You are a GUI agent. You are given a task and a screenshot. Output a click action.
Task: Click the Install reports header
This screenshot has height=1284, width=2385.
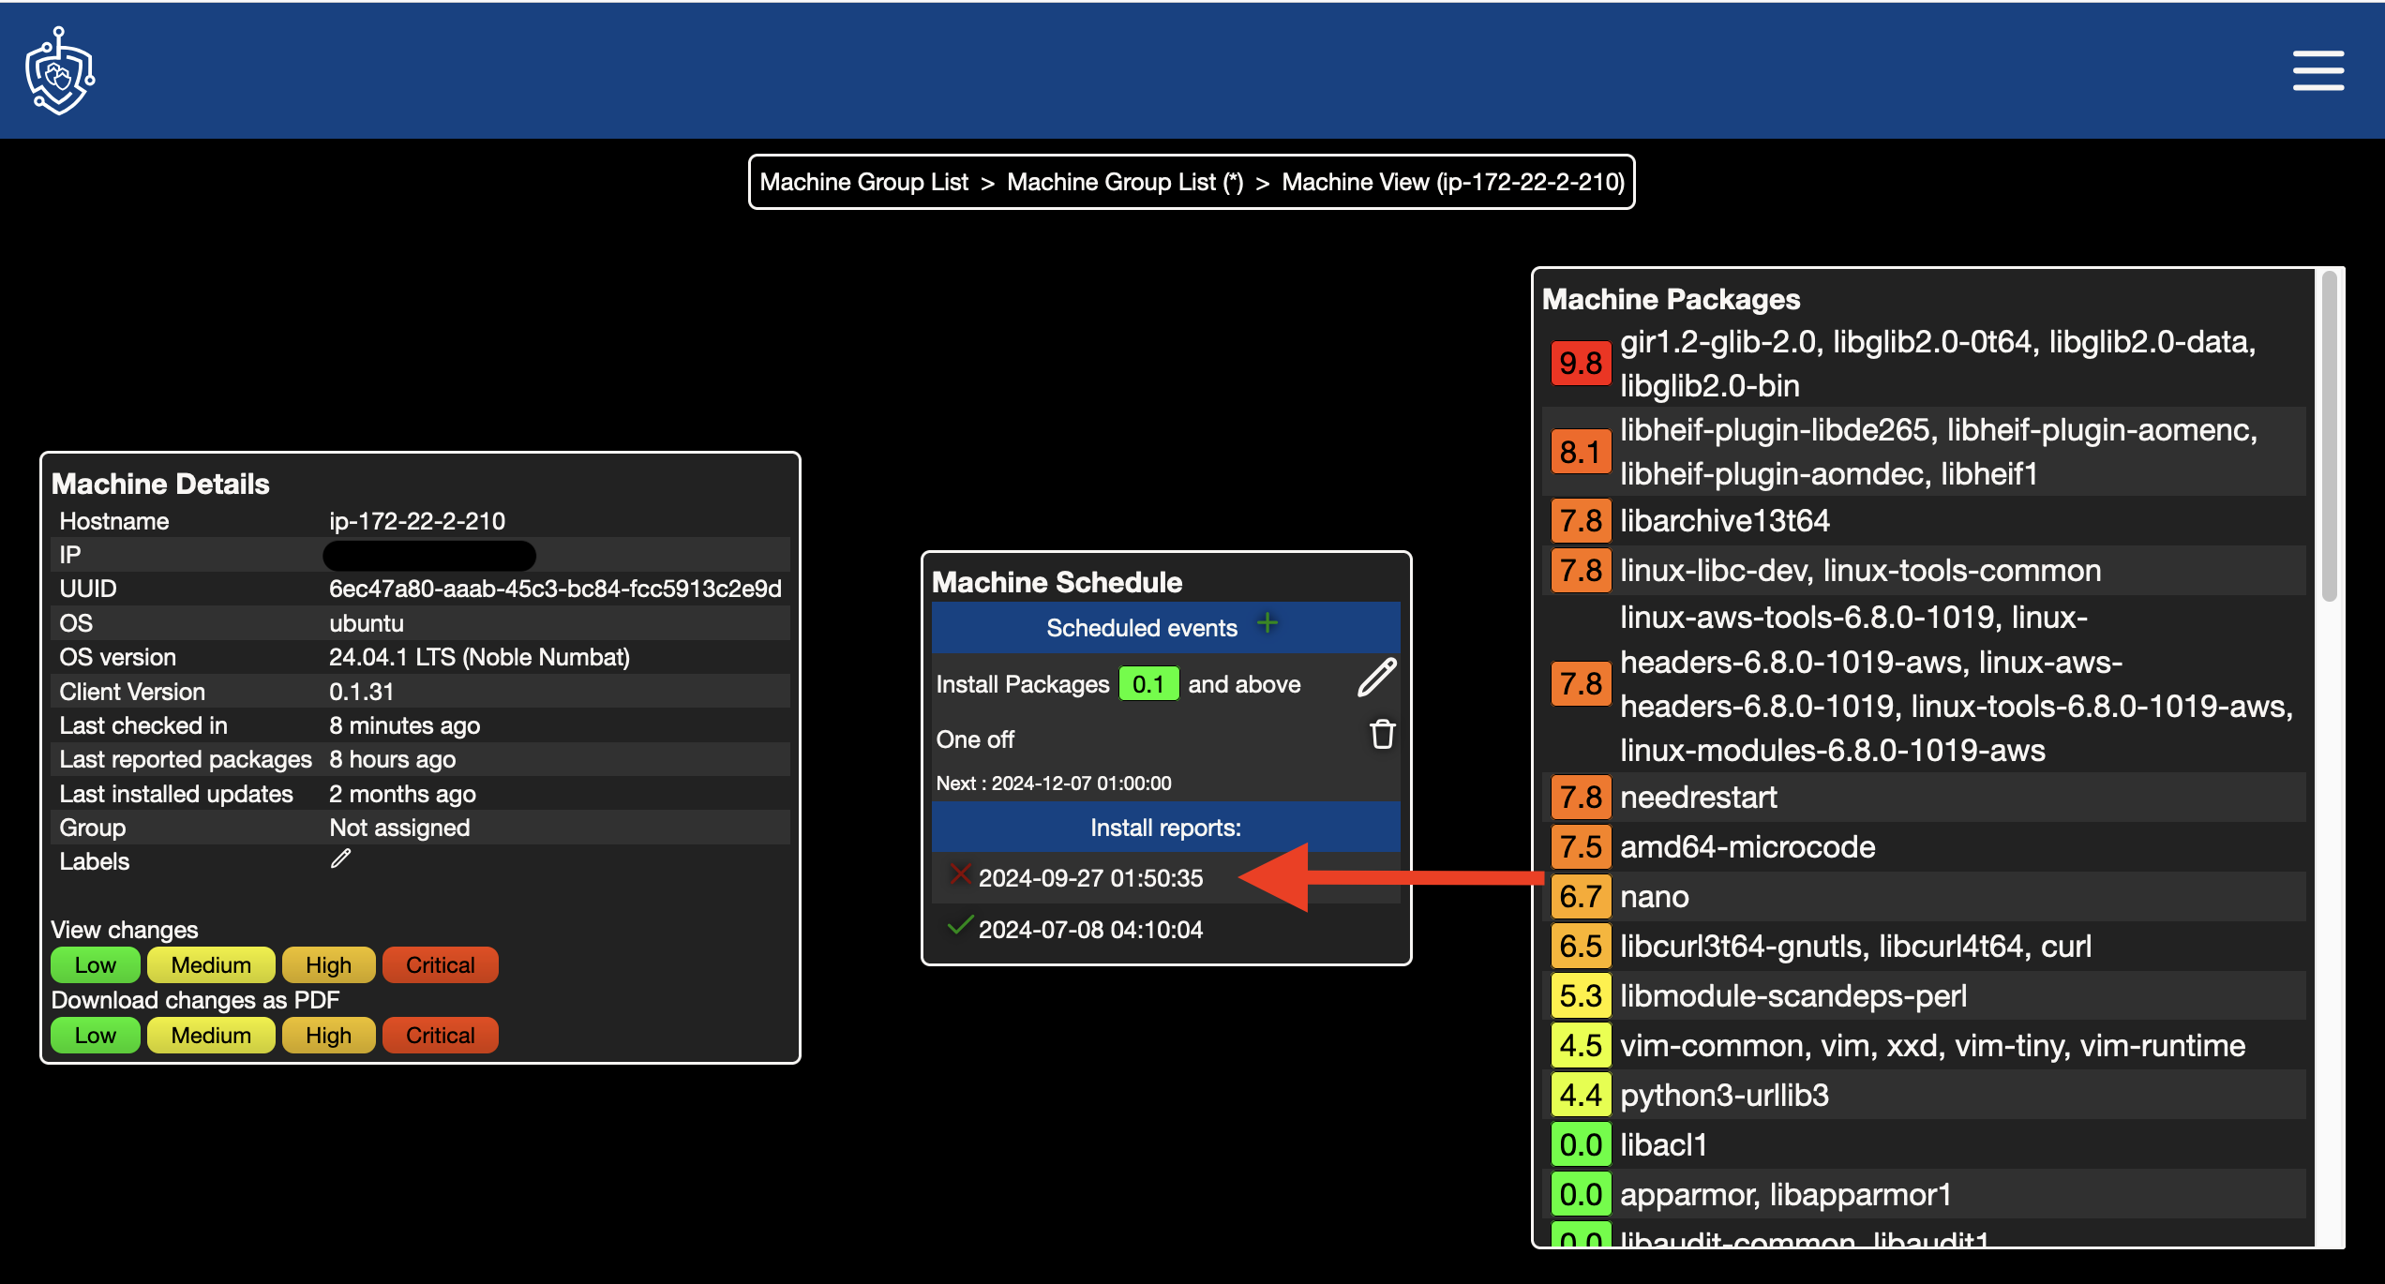click(x=1165, y=828)
